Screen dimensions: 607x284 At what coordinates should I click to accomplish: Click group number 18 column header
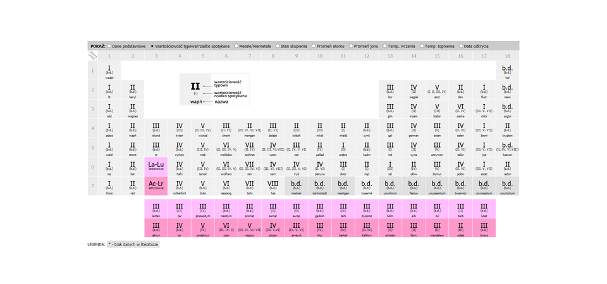(x=507, y=56)
